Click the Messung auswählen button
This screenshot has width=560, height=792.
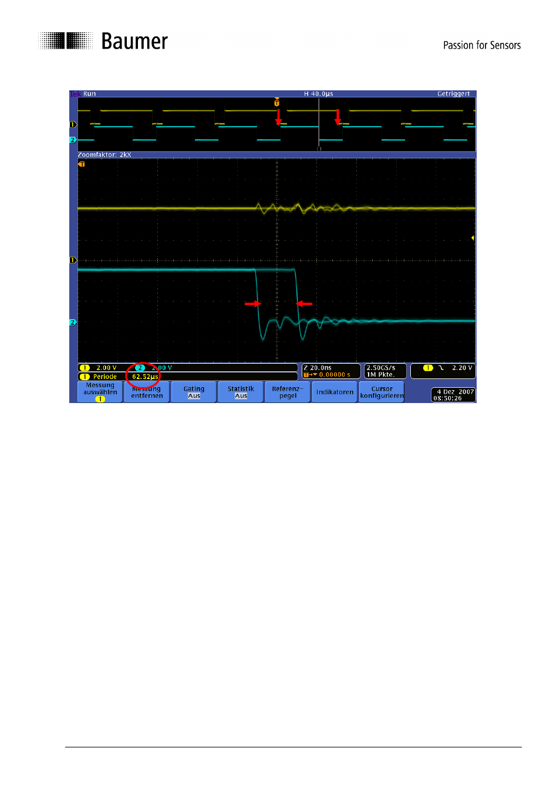coord(100,392)
